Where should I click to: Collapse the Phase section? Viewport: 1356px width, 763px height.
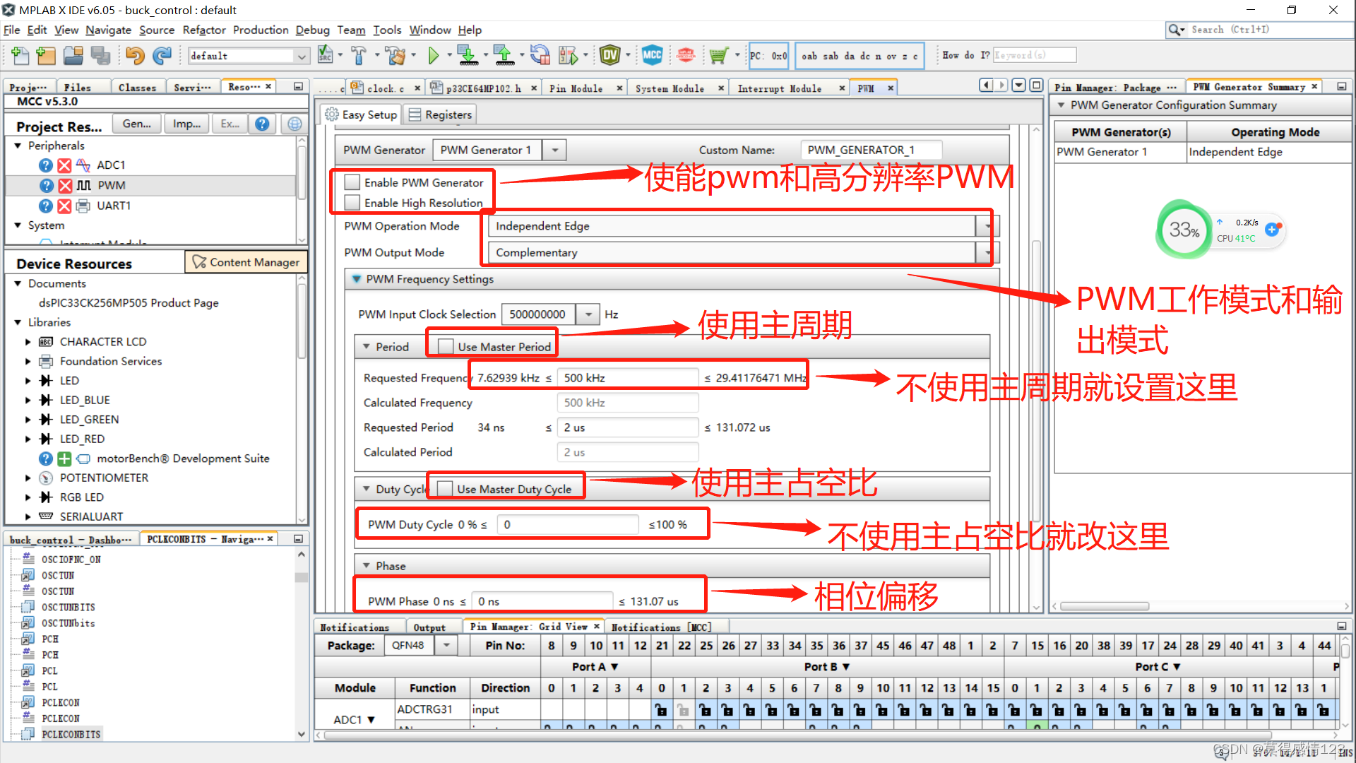tap(366, 566)
